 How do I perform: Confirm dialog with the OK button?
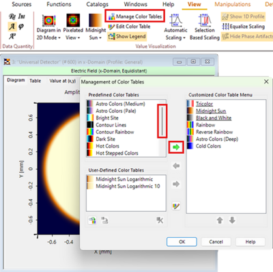pos(182,242)
